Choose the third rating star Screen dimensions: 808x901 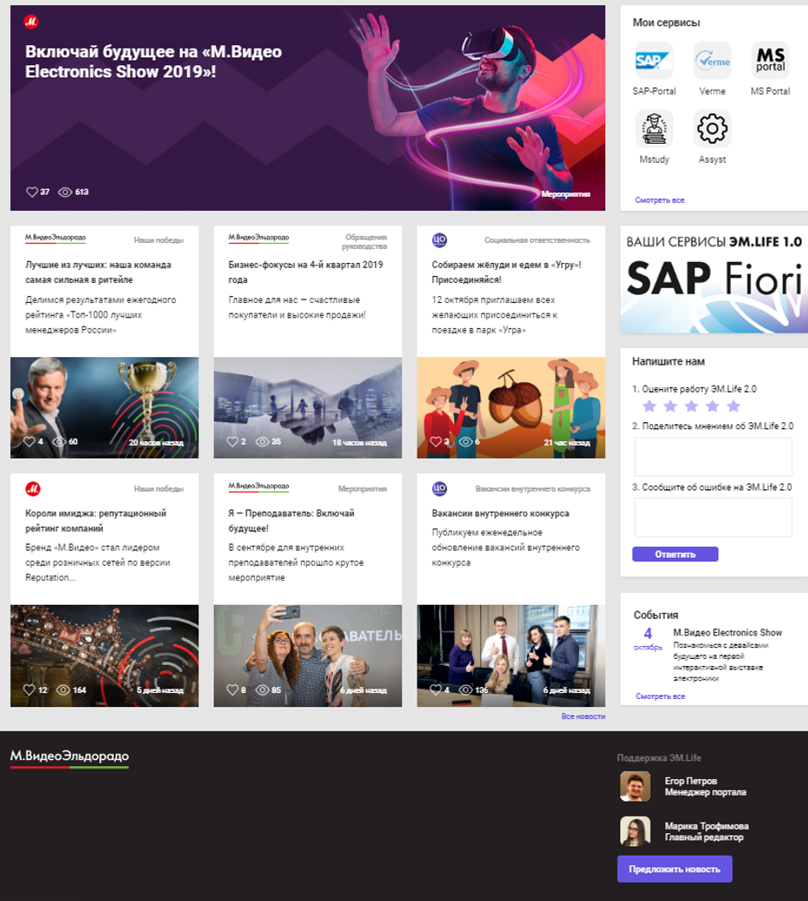pos(691,407)
